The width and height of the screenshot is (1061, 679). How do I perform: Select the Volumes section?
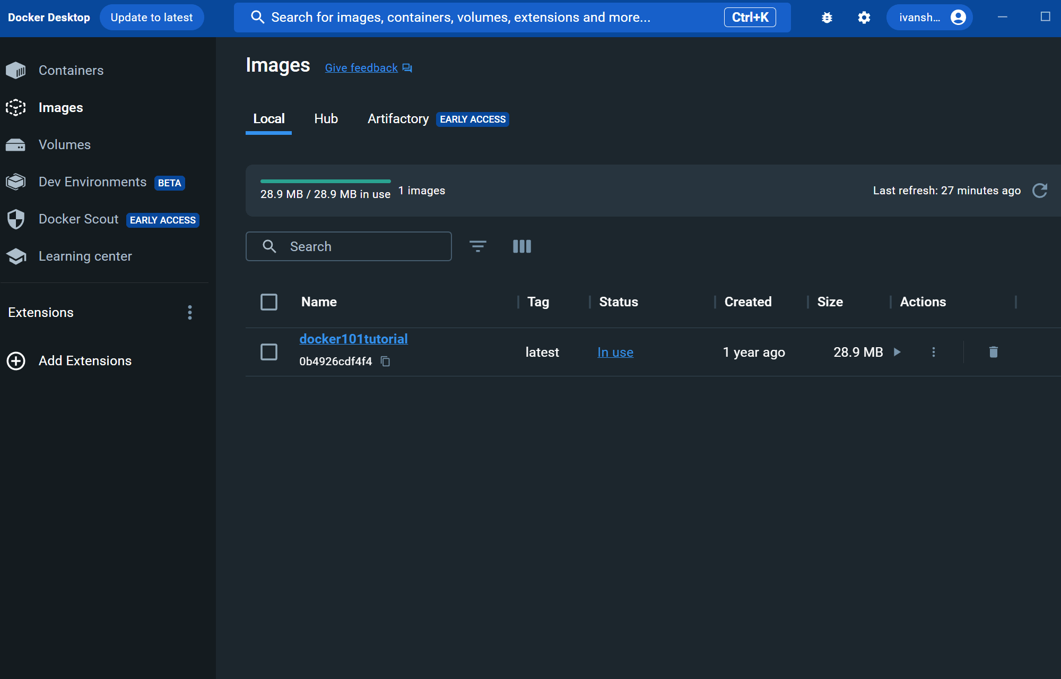pos(64,144)
